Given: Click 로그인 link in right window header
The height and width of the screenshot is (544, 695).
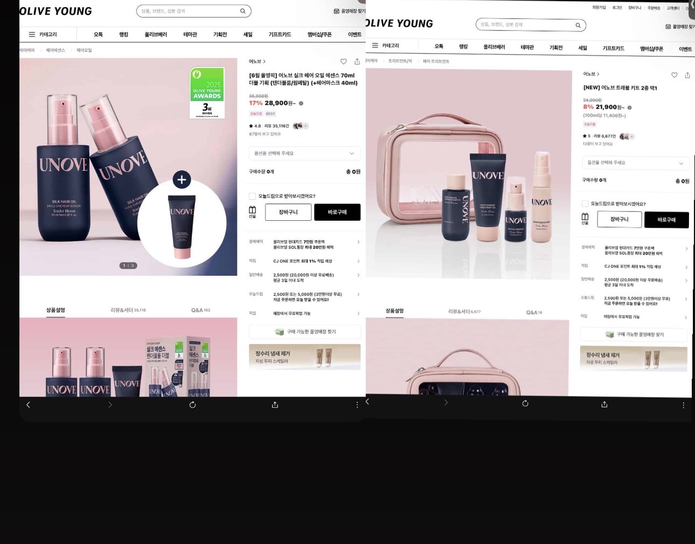Looking at the screenshot, I should tap(617, 8).
